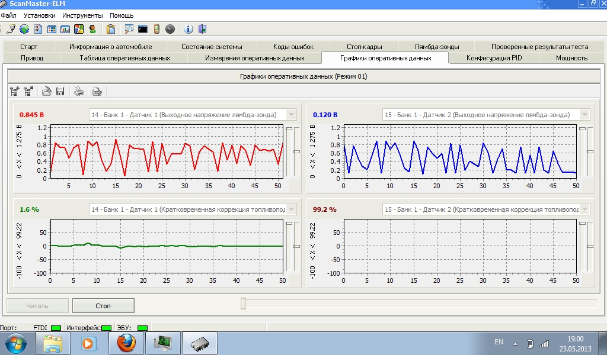Screen dimensions: 607x355
Task: Expand the blue lambda sensor 2 voltage dropdown
Action: pos(584,115)
